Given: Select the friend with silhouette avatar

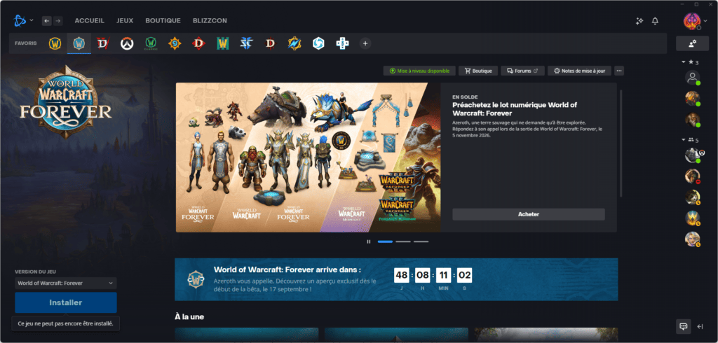Looking at the screenshot, I should (x=692, y=78).
